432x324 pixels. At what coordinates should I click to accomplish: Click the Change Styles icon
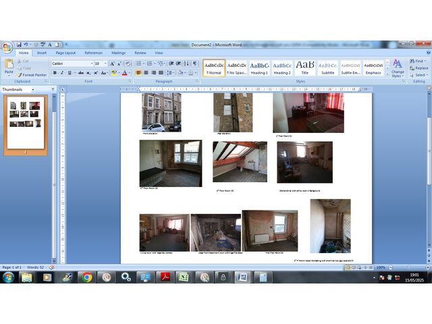(x=397, y=63)
